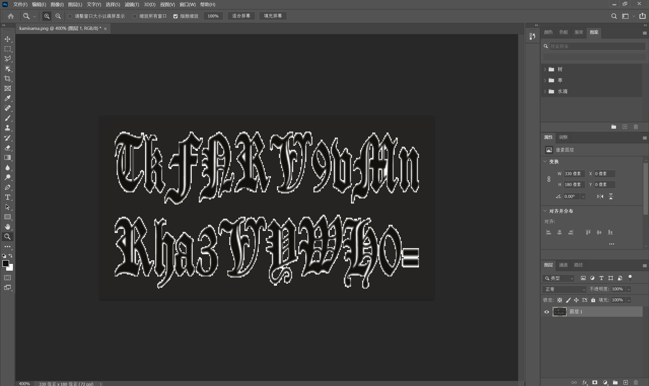Open the 文件(F) menu
The width and height of the screenshot is (649, 386).
(20, 4)
